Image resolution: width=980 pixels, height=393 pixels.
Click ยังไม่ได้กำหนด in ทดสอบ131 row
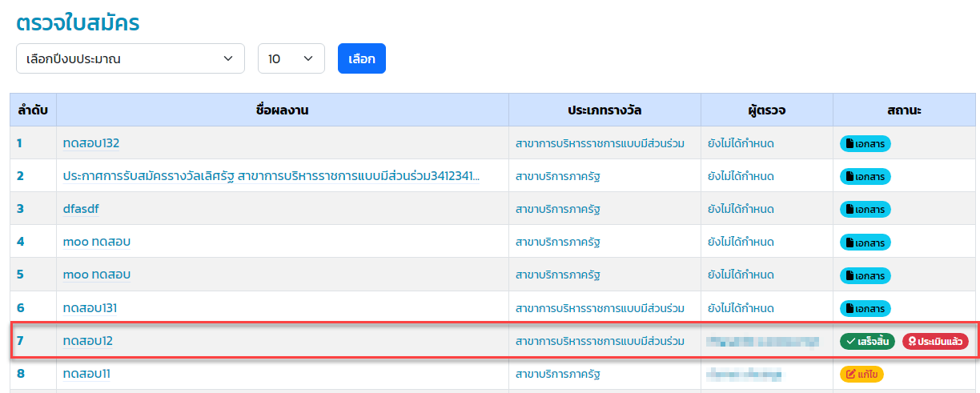741,308
